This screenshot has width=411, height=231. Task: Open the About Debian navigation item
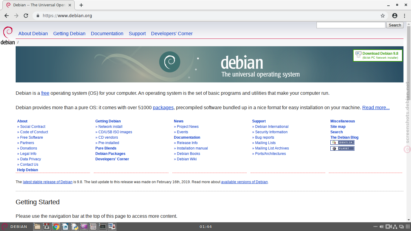pyautogui.click(x=33, y=34)
